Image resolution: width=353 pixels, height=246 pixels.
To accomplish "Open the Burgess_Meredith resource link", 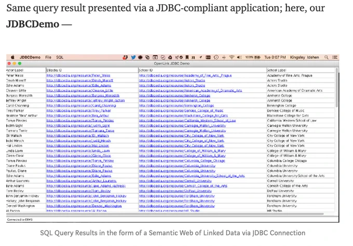I will (83, 95).
